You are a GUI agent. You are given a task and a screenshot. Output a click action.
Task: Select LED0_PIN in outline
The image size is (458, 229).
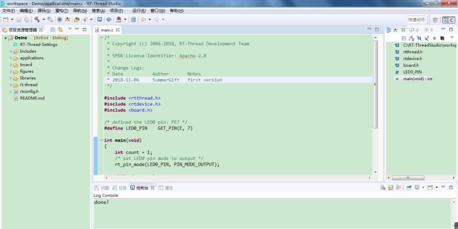click(412, 72)
